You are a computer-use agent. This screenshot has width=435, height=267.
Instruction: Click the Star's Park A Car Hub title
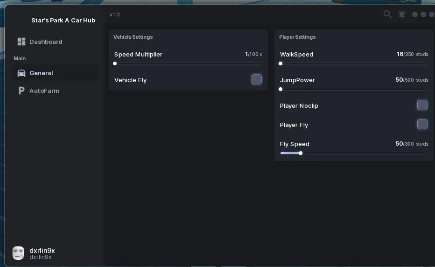63,20
